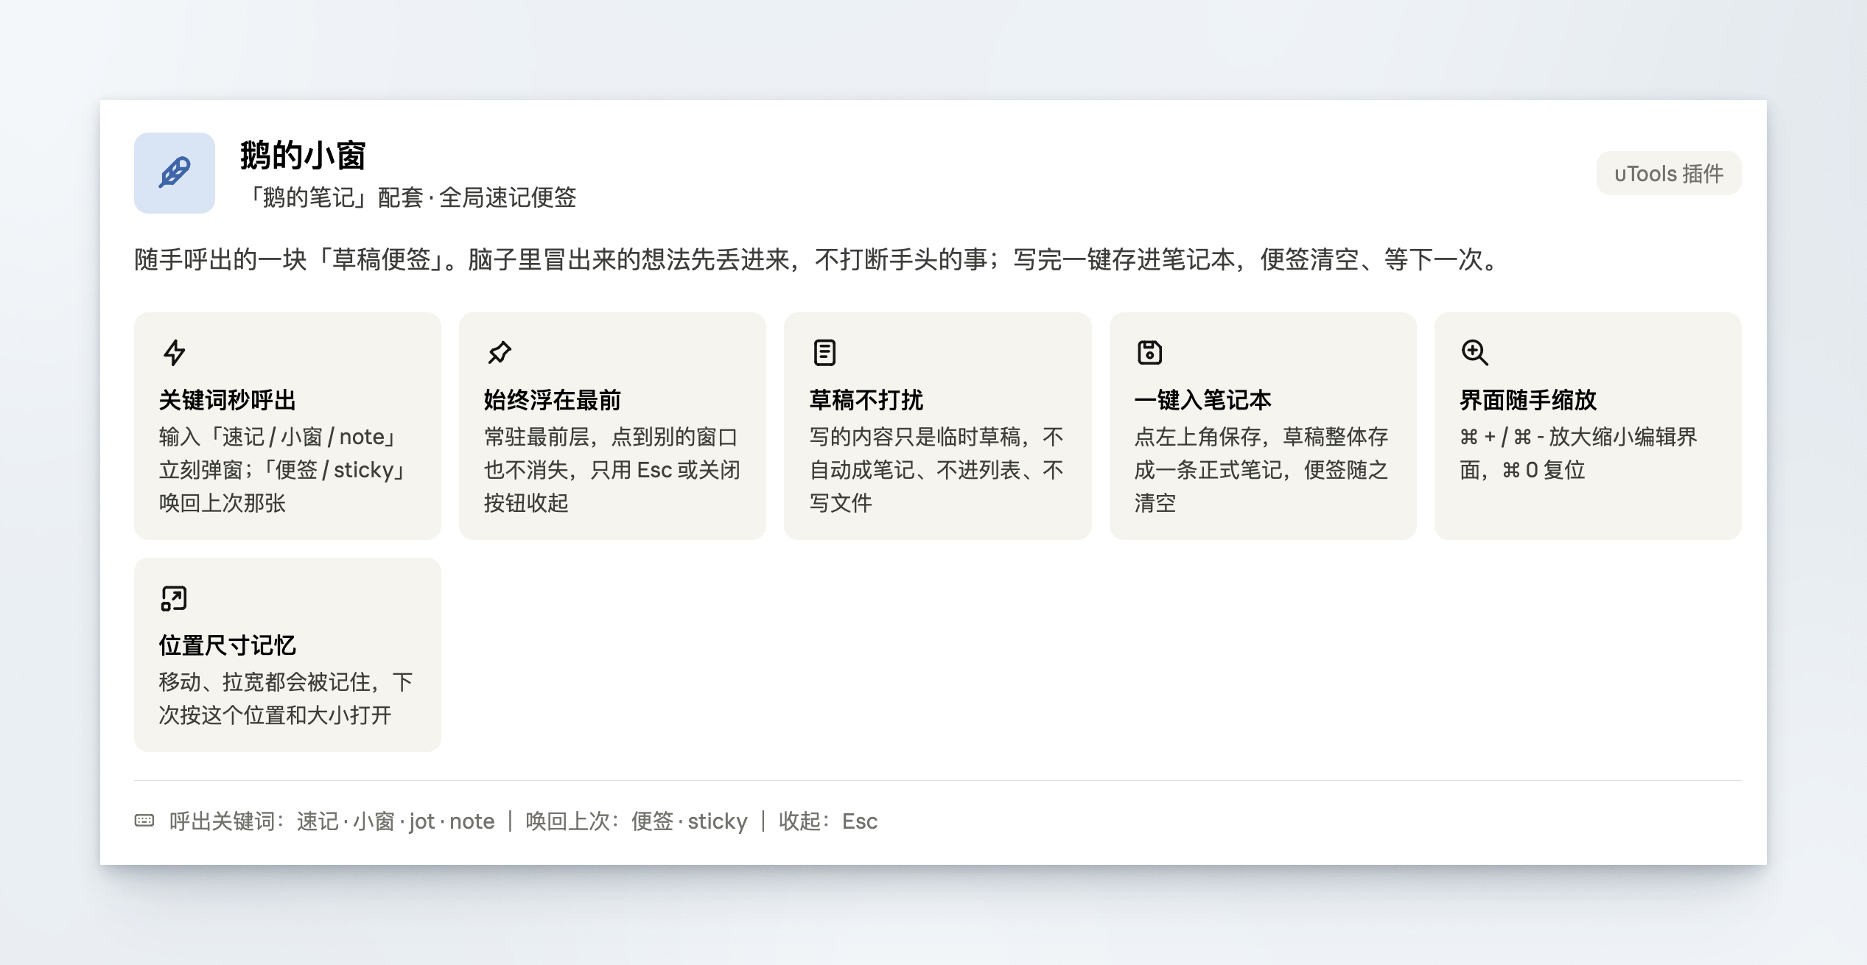Click the intro paragraph starting with 随手呼出的一块
The width and height of the screenshot is (1867, 965).
click(818, 259)
